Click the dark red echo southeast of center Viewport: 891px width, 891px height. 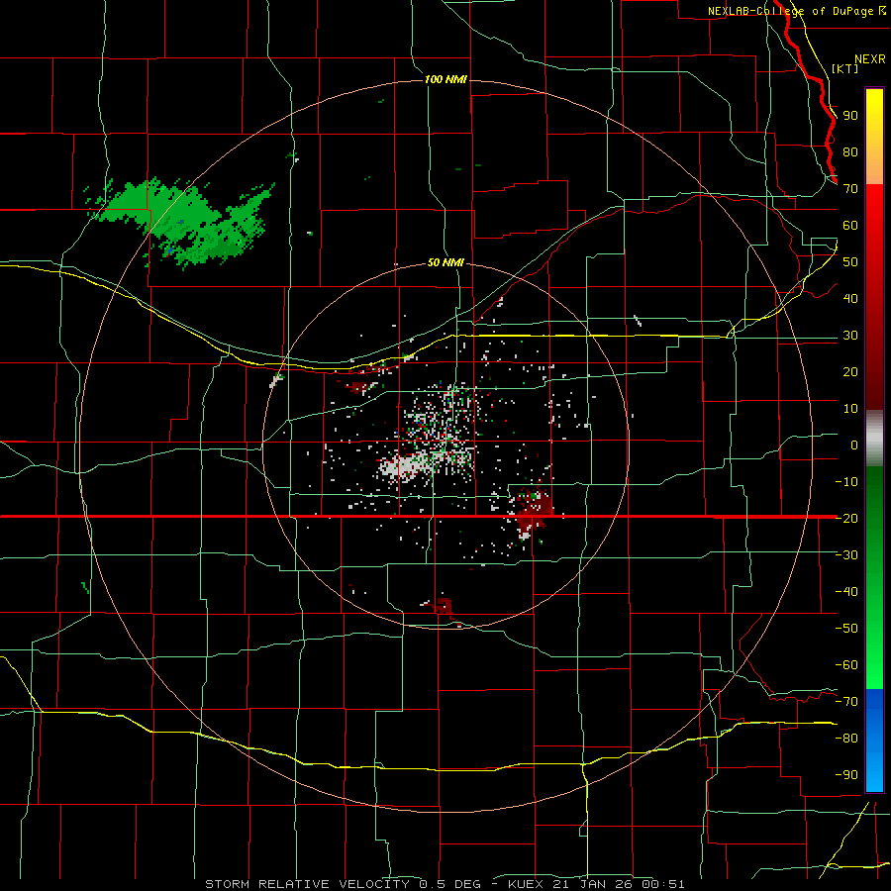click(532, 510)
